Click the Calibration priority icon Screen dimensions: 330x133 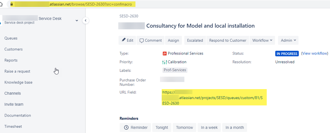[165, 62]
